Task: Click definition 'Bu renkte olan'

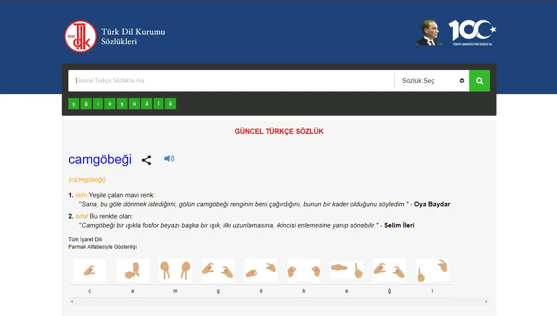Action: [x=111, y=216]
